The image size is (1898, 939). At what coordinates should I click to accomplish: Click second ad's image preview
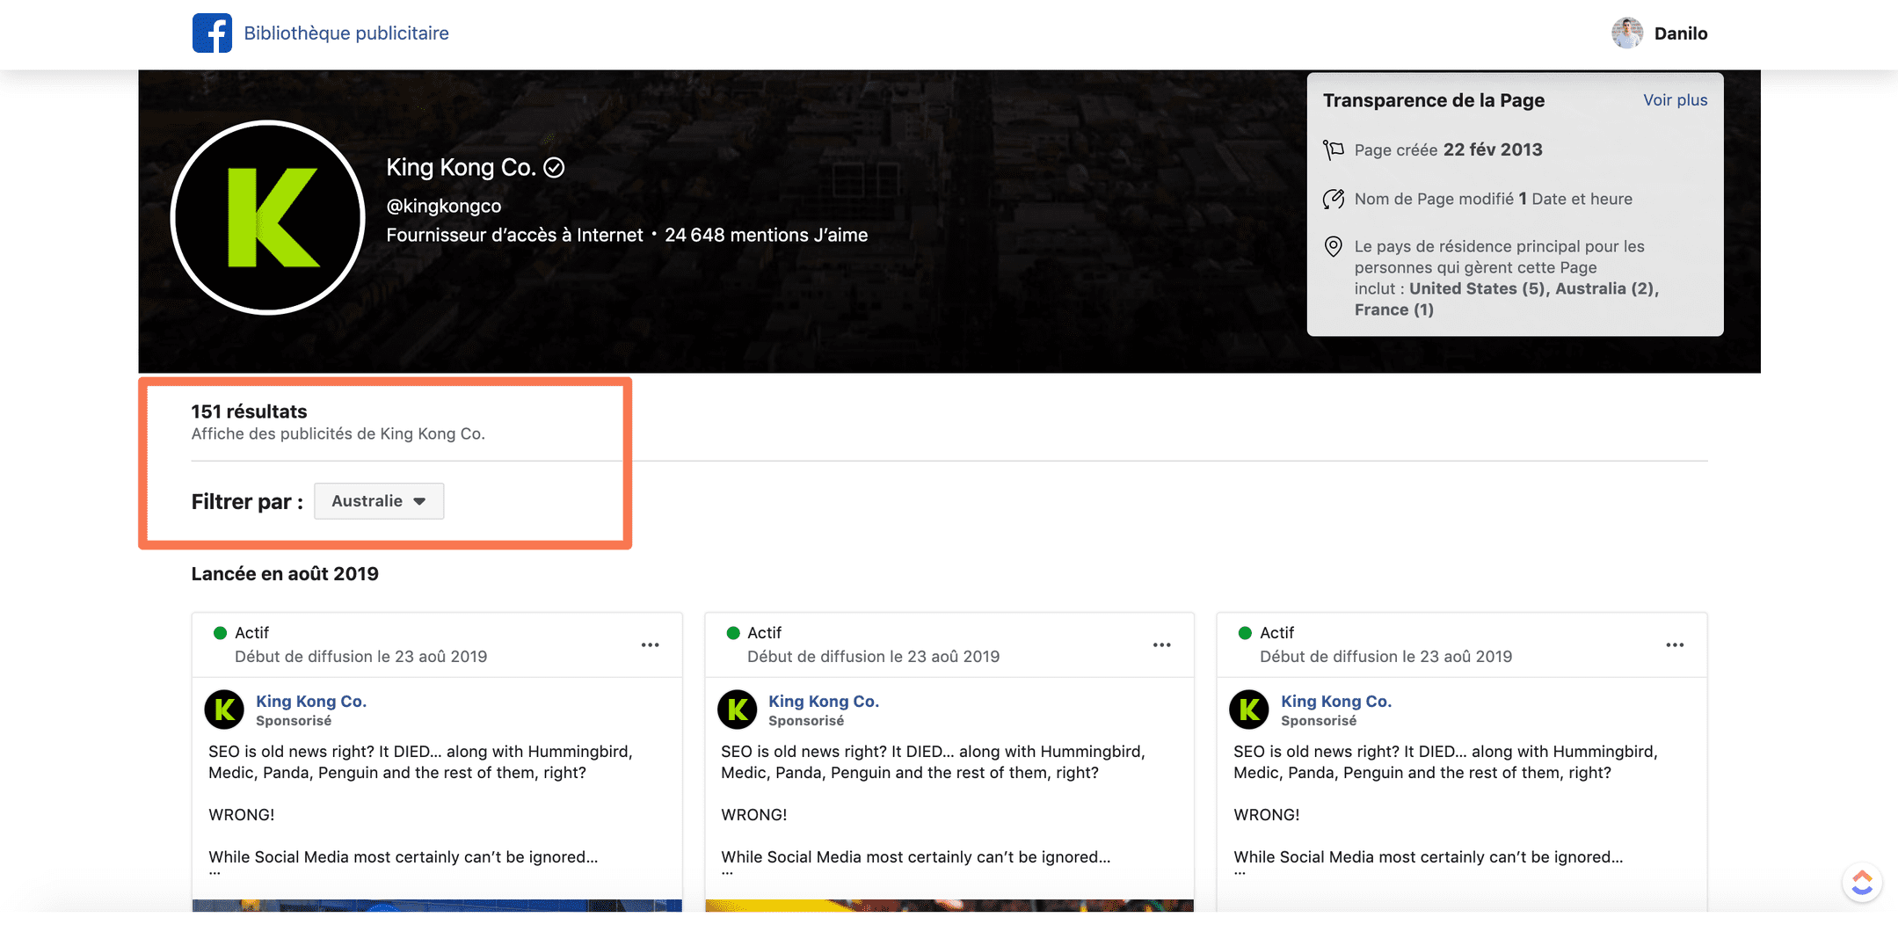[949, 906]
